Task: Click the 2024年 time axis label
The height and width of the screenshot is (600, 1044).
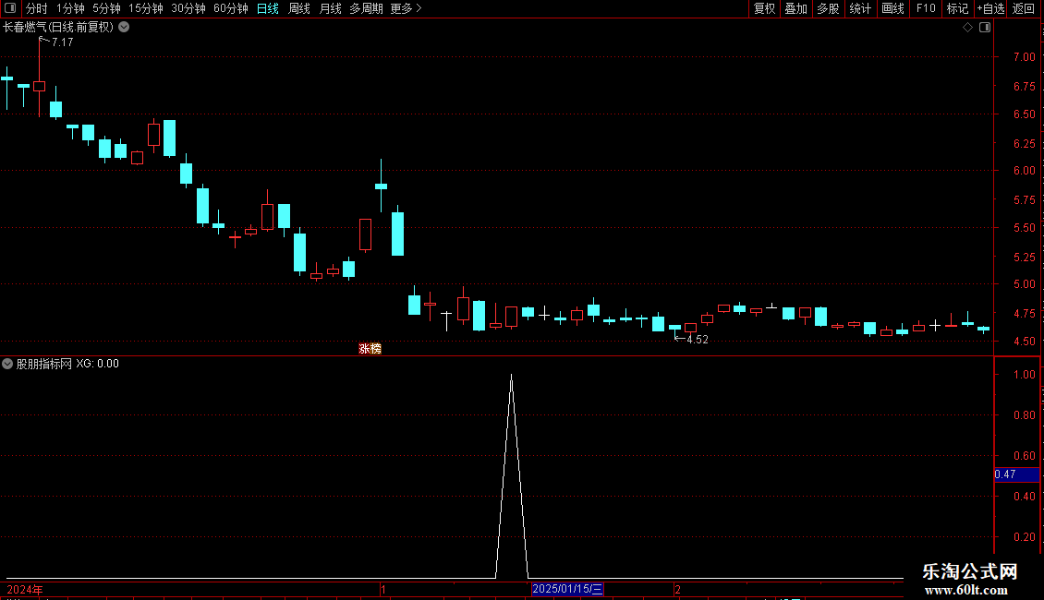Action: pyautogui.click(x=25, y=589)
